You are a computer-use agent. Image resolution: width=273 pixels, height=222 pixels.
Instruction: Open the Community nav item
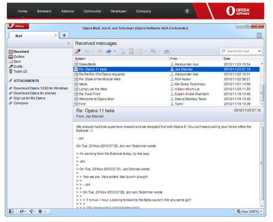tap(92, 11)
